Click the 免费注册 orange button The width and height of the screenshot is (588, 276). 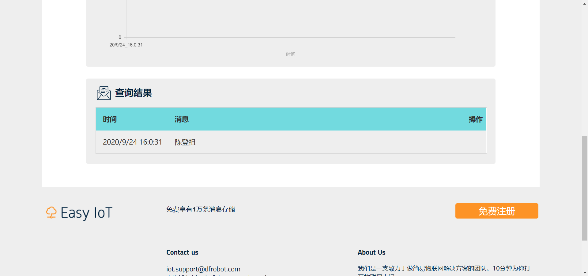497,211
